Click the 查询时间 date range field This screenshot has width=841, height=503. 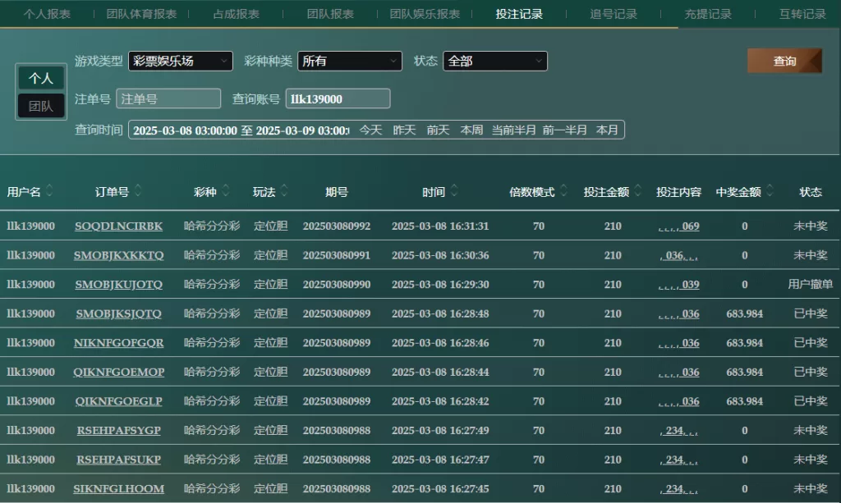pos(241,130)
